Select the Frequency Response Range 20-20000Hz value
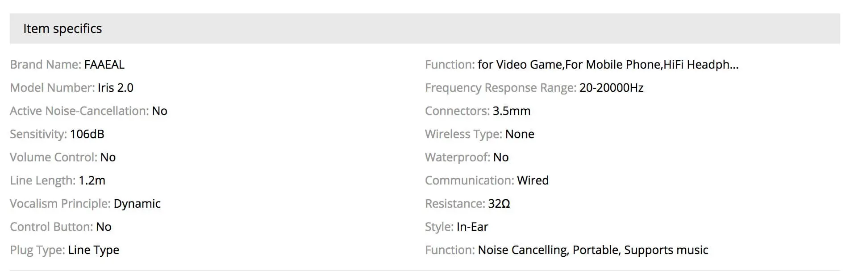 611,88
